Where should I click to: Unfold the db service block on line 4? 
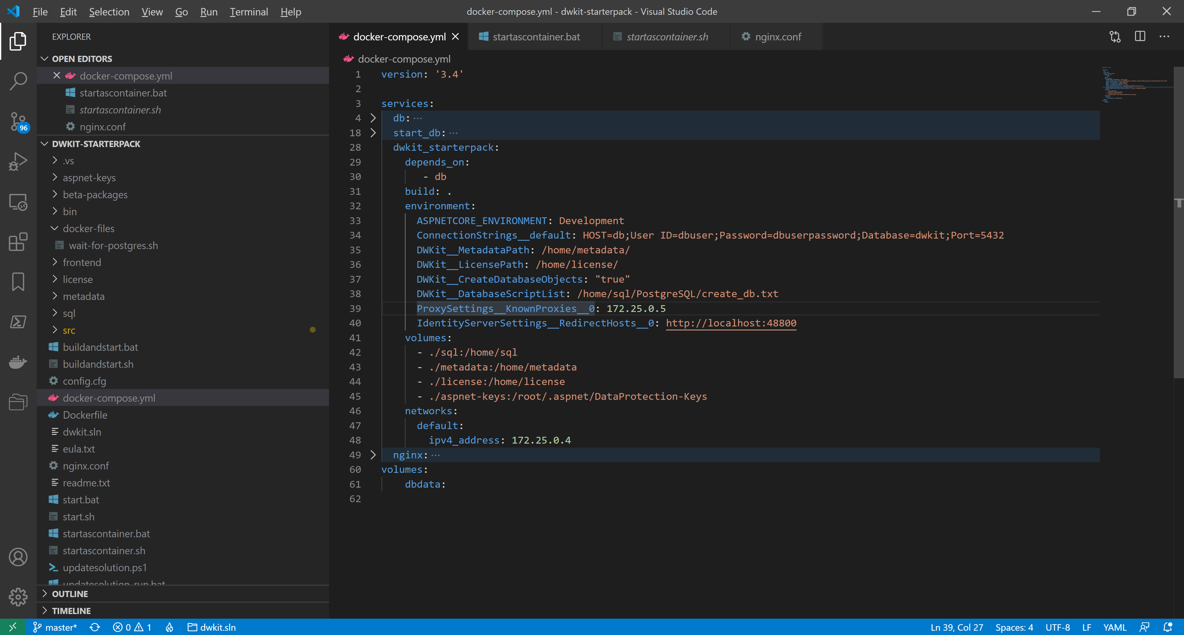(x=373, y=118)
